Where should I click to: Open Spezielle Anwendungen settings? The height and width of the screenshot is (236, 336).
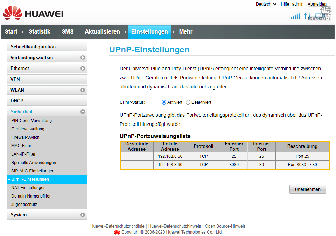[34, 163]
